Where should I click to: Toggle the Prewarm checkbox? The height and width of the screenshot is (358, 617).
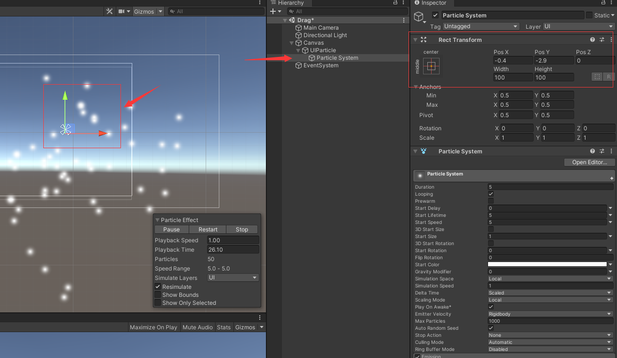pos(491,201)
